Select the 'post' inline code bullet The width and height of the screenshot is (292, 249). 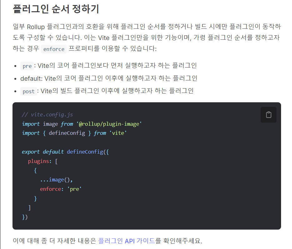click(x=29, y=91)
